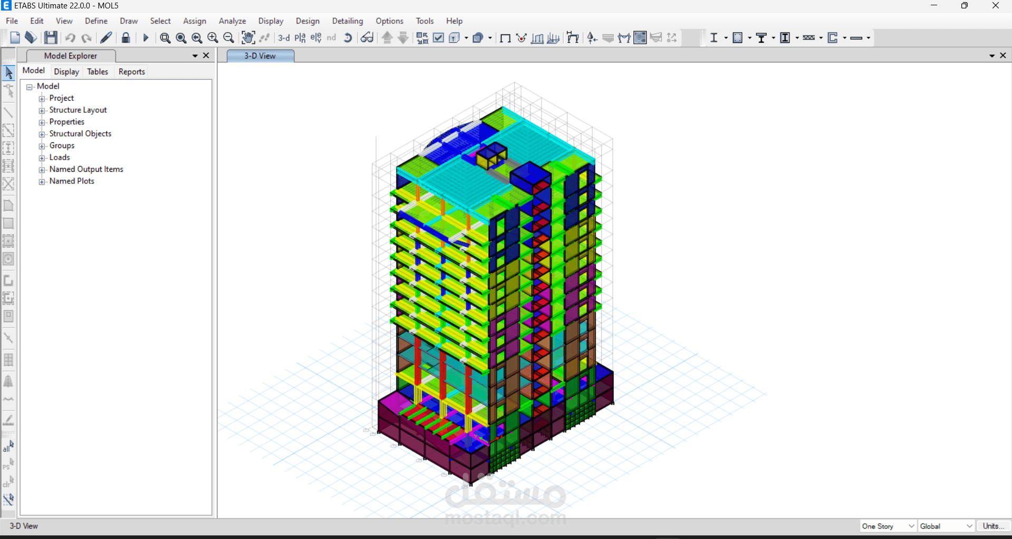Close the Model Explorer panel

206,55
